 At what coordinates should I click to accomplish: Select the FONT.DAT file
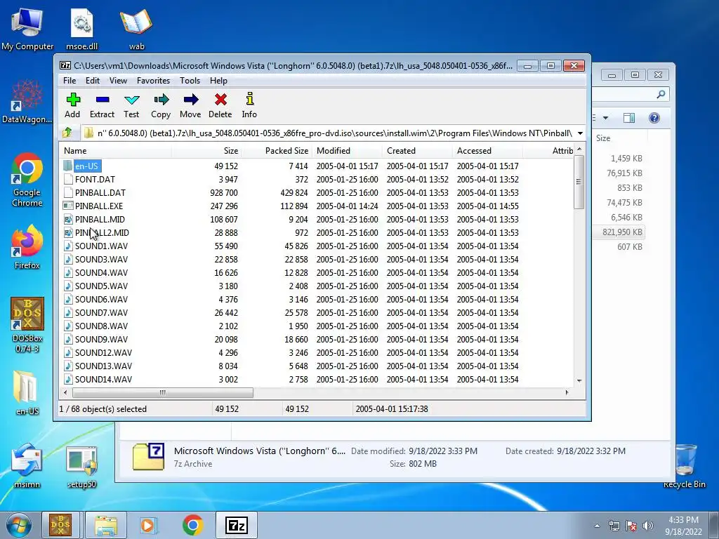(x=95, y=179)
